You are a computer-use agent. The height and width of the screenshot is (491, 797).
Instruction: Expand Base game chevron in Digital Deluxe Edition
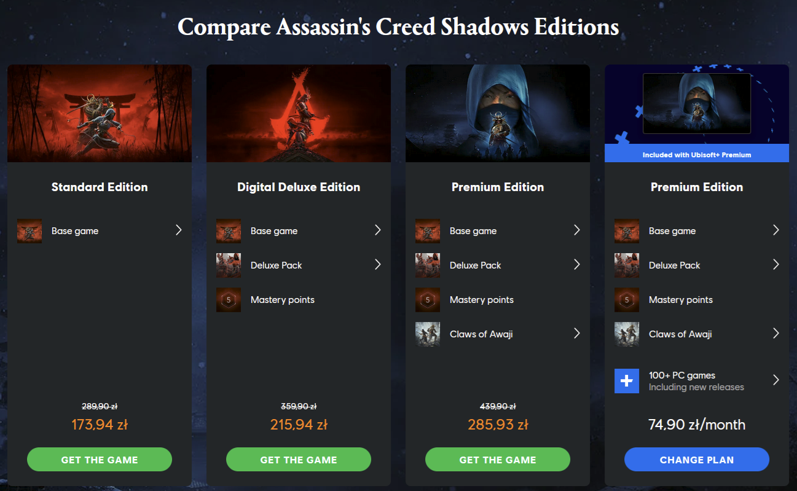coord(378,230)
